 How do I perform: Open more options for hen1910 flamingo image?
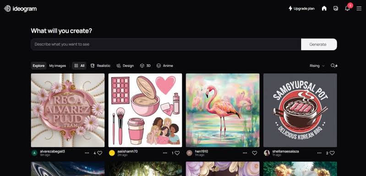click(245, 153)
